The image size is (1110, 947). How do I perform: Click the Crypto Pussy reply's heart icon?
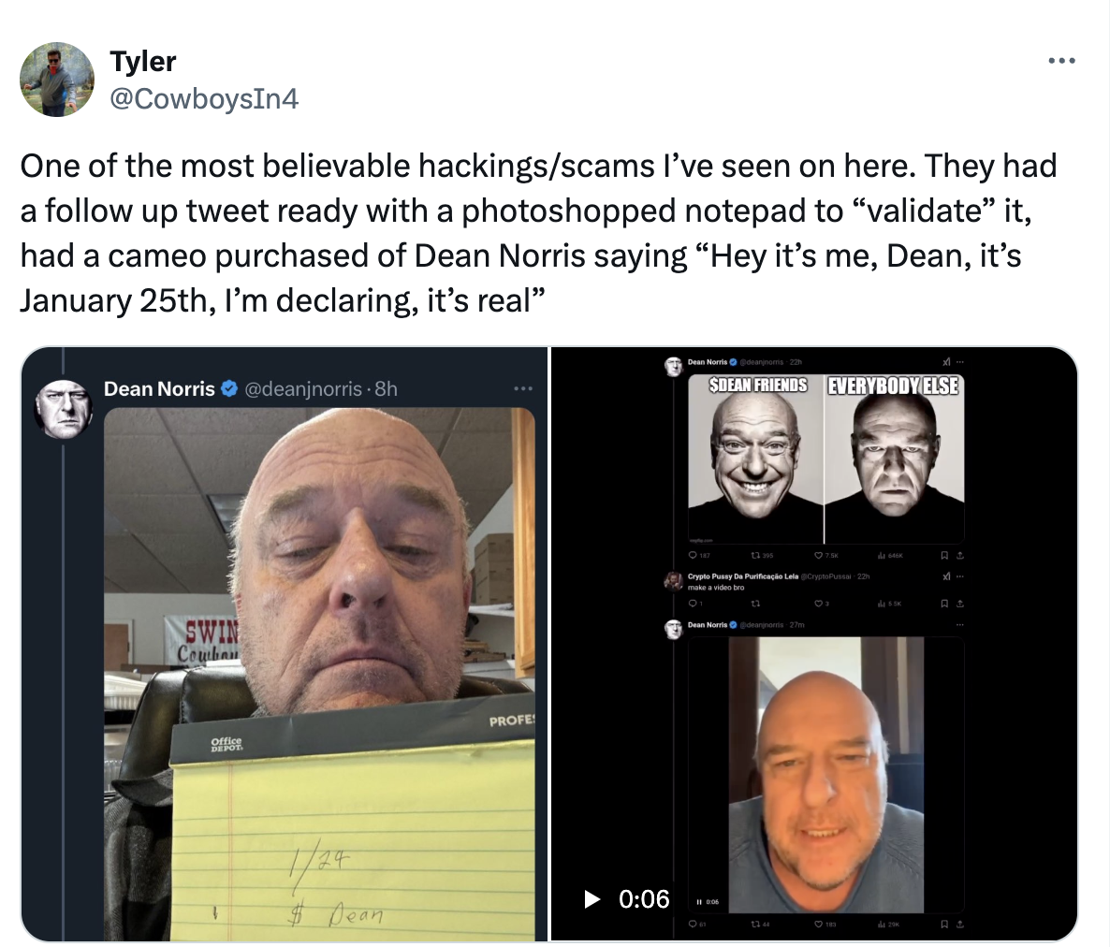click(818, 604)
